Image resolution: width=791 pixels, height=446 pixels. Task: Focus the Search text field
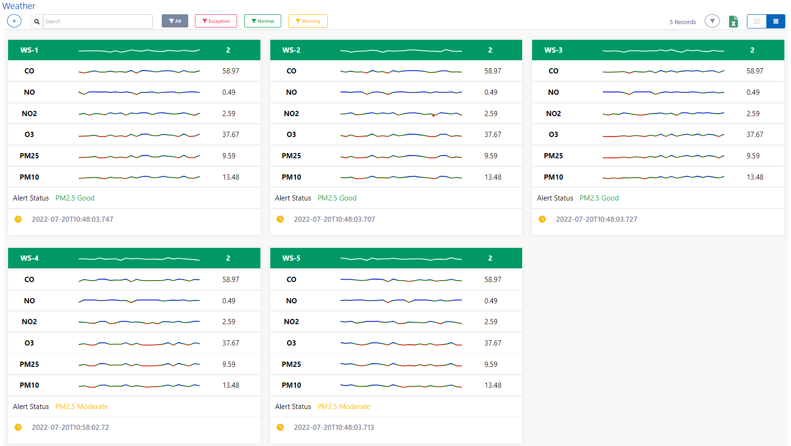click(x=98, y=21)
